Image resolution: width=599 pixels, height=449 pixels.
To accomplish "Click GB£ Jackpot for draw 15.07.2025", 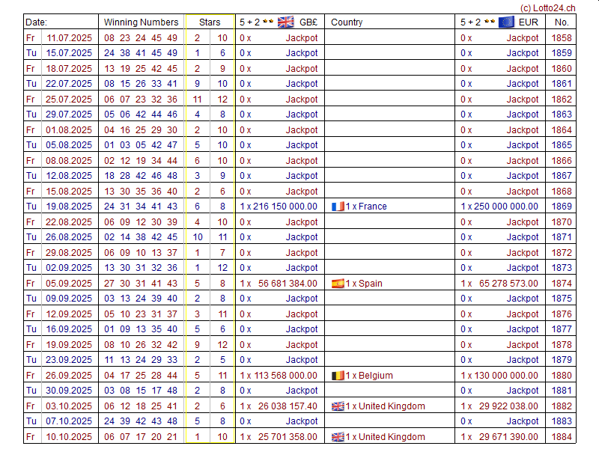I will tap(302, 53).
